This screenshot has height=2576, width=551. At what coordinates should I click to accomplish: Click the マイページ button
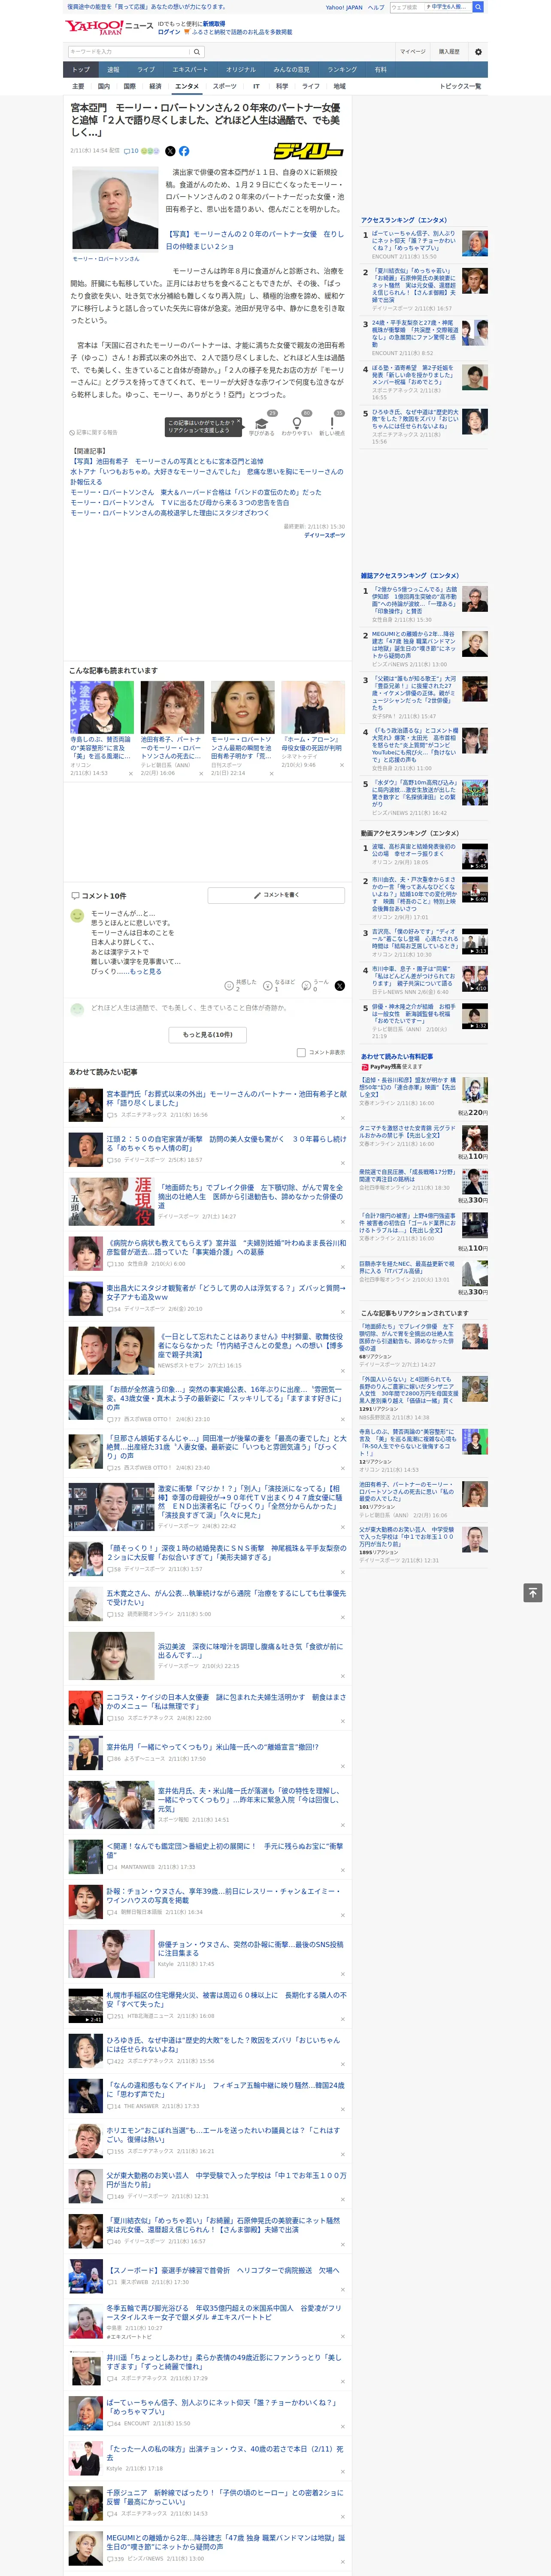coord(412,52)
